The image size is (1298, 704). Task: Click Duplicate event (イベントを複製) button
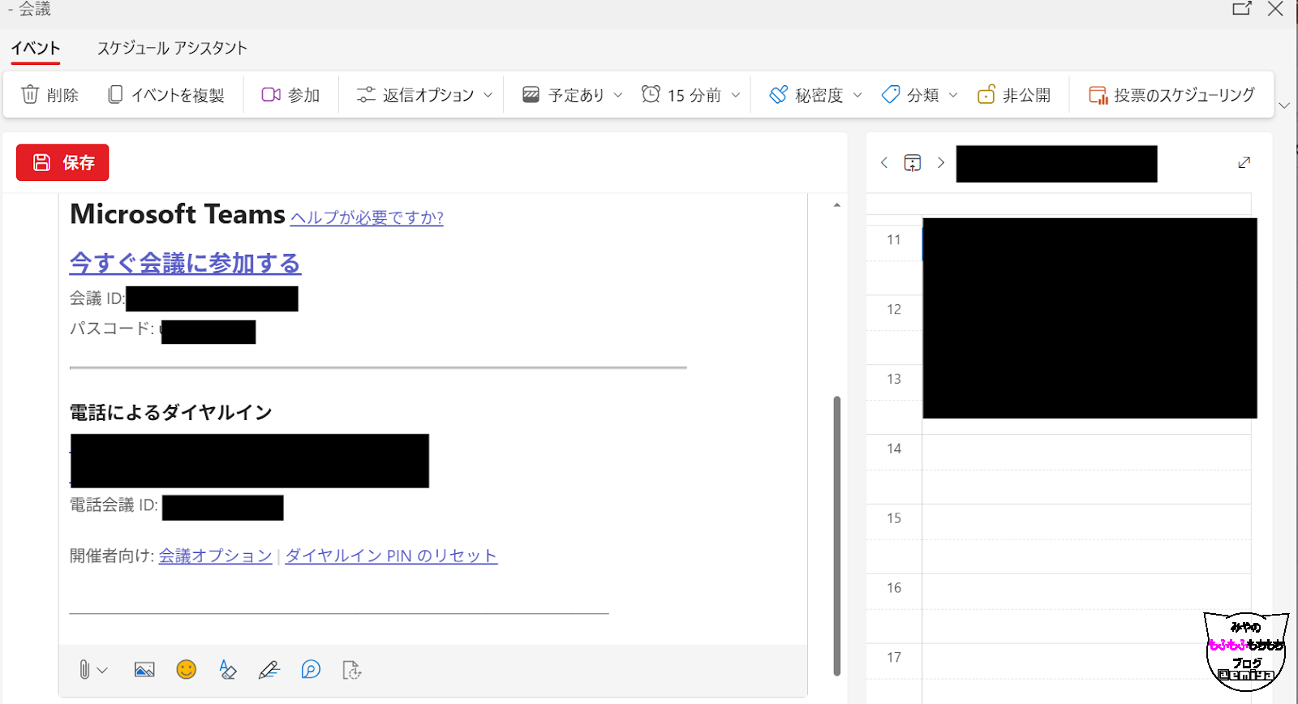coord(166,95)
